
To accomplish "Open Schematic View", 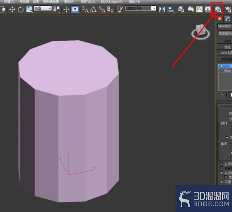I will [x=208, y=9].
